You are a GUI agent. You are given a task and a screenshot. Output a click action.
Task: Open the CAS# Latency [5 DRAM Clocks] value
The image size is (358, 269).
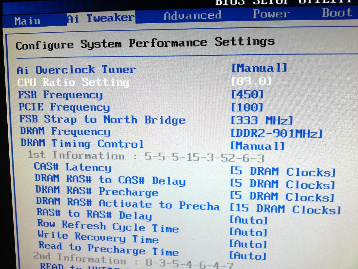tap(283, 172)
